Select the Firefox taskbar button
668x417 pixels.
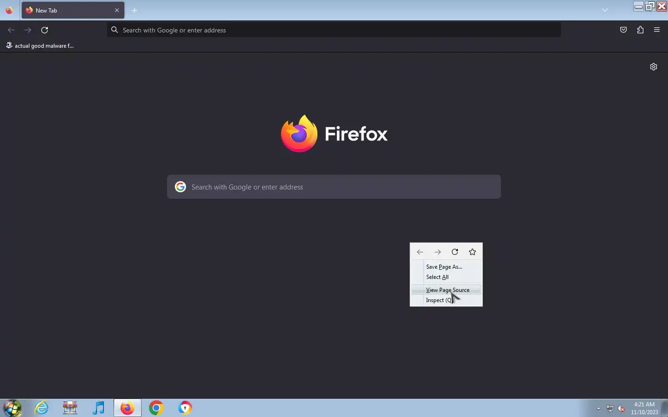(x=127, y=408)
